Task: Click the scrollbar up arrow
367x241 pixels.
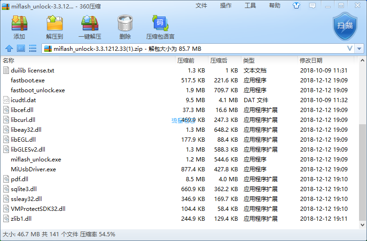Action: tap(363, 60)
